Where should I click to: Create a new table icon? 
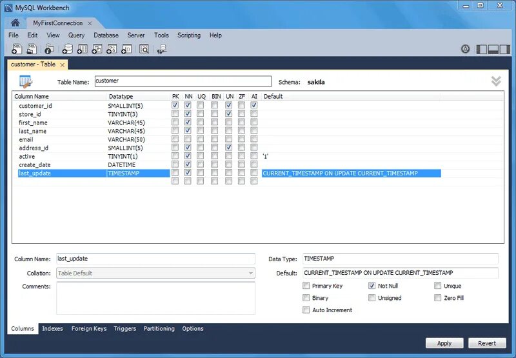83,49
